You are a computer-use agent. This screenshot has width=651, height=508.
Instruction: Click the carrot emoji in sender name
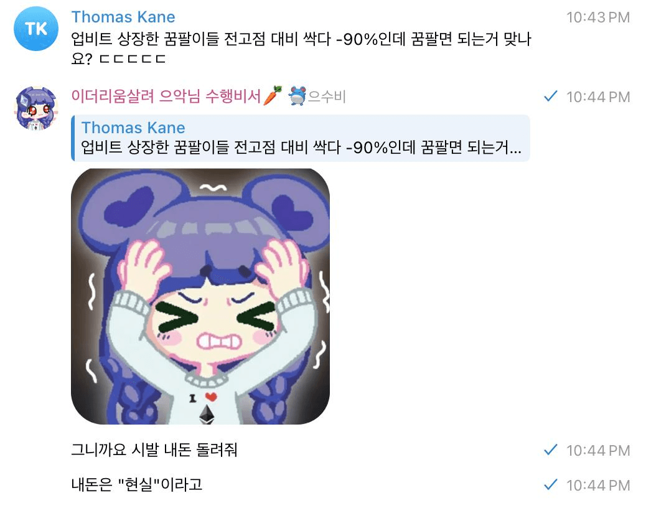pos(273,95)
